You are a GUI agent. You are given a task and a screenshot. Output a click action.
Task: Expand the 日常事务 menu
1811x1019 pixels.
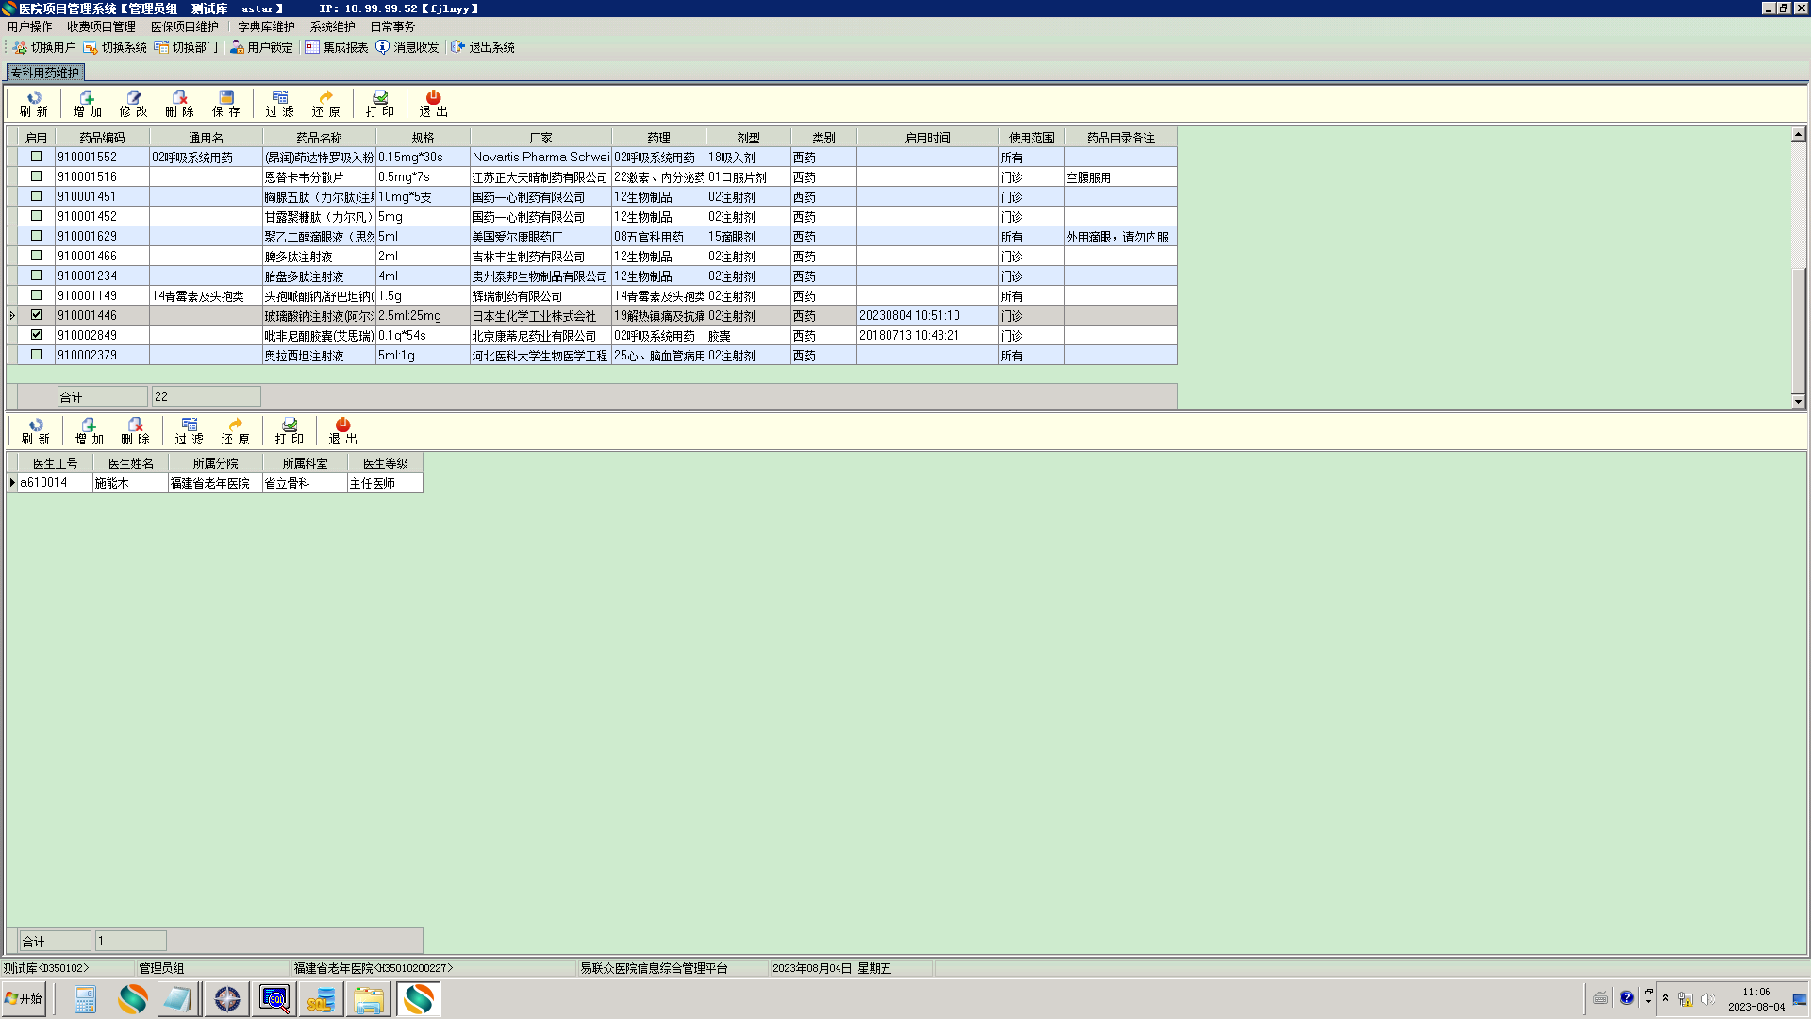392,26
